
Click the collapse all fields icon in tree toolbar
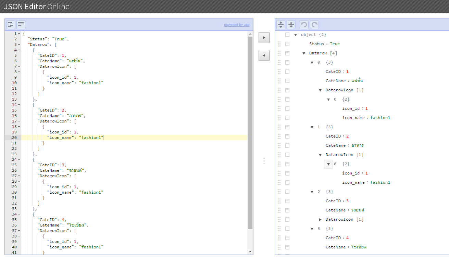[291, 24]
